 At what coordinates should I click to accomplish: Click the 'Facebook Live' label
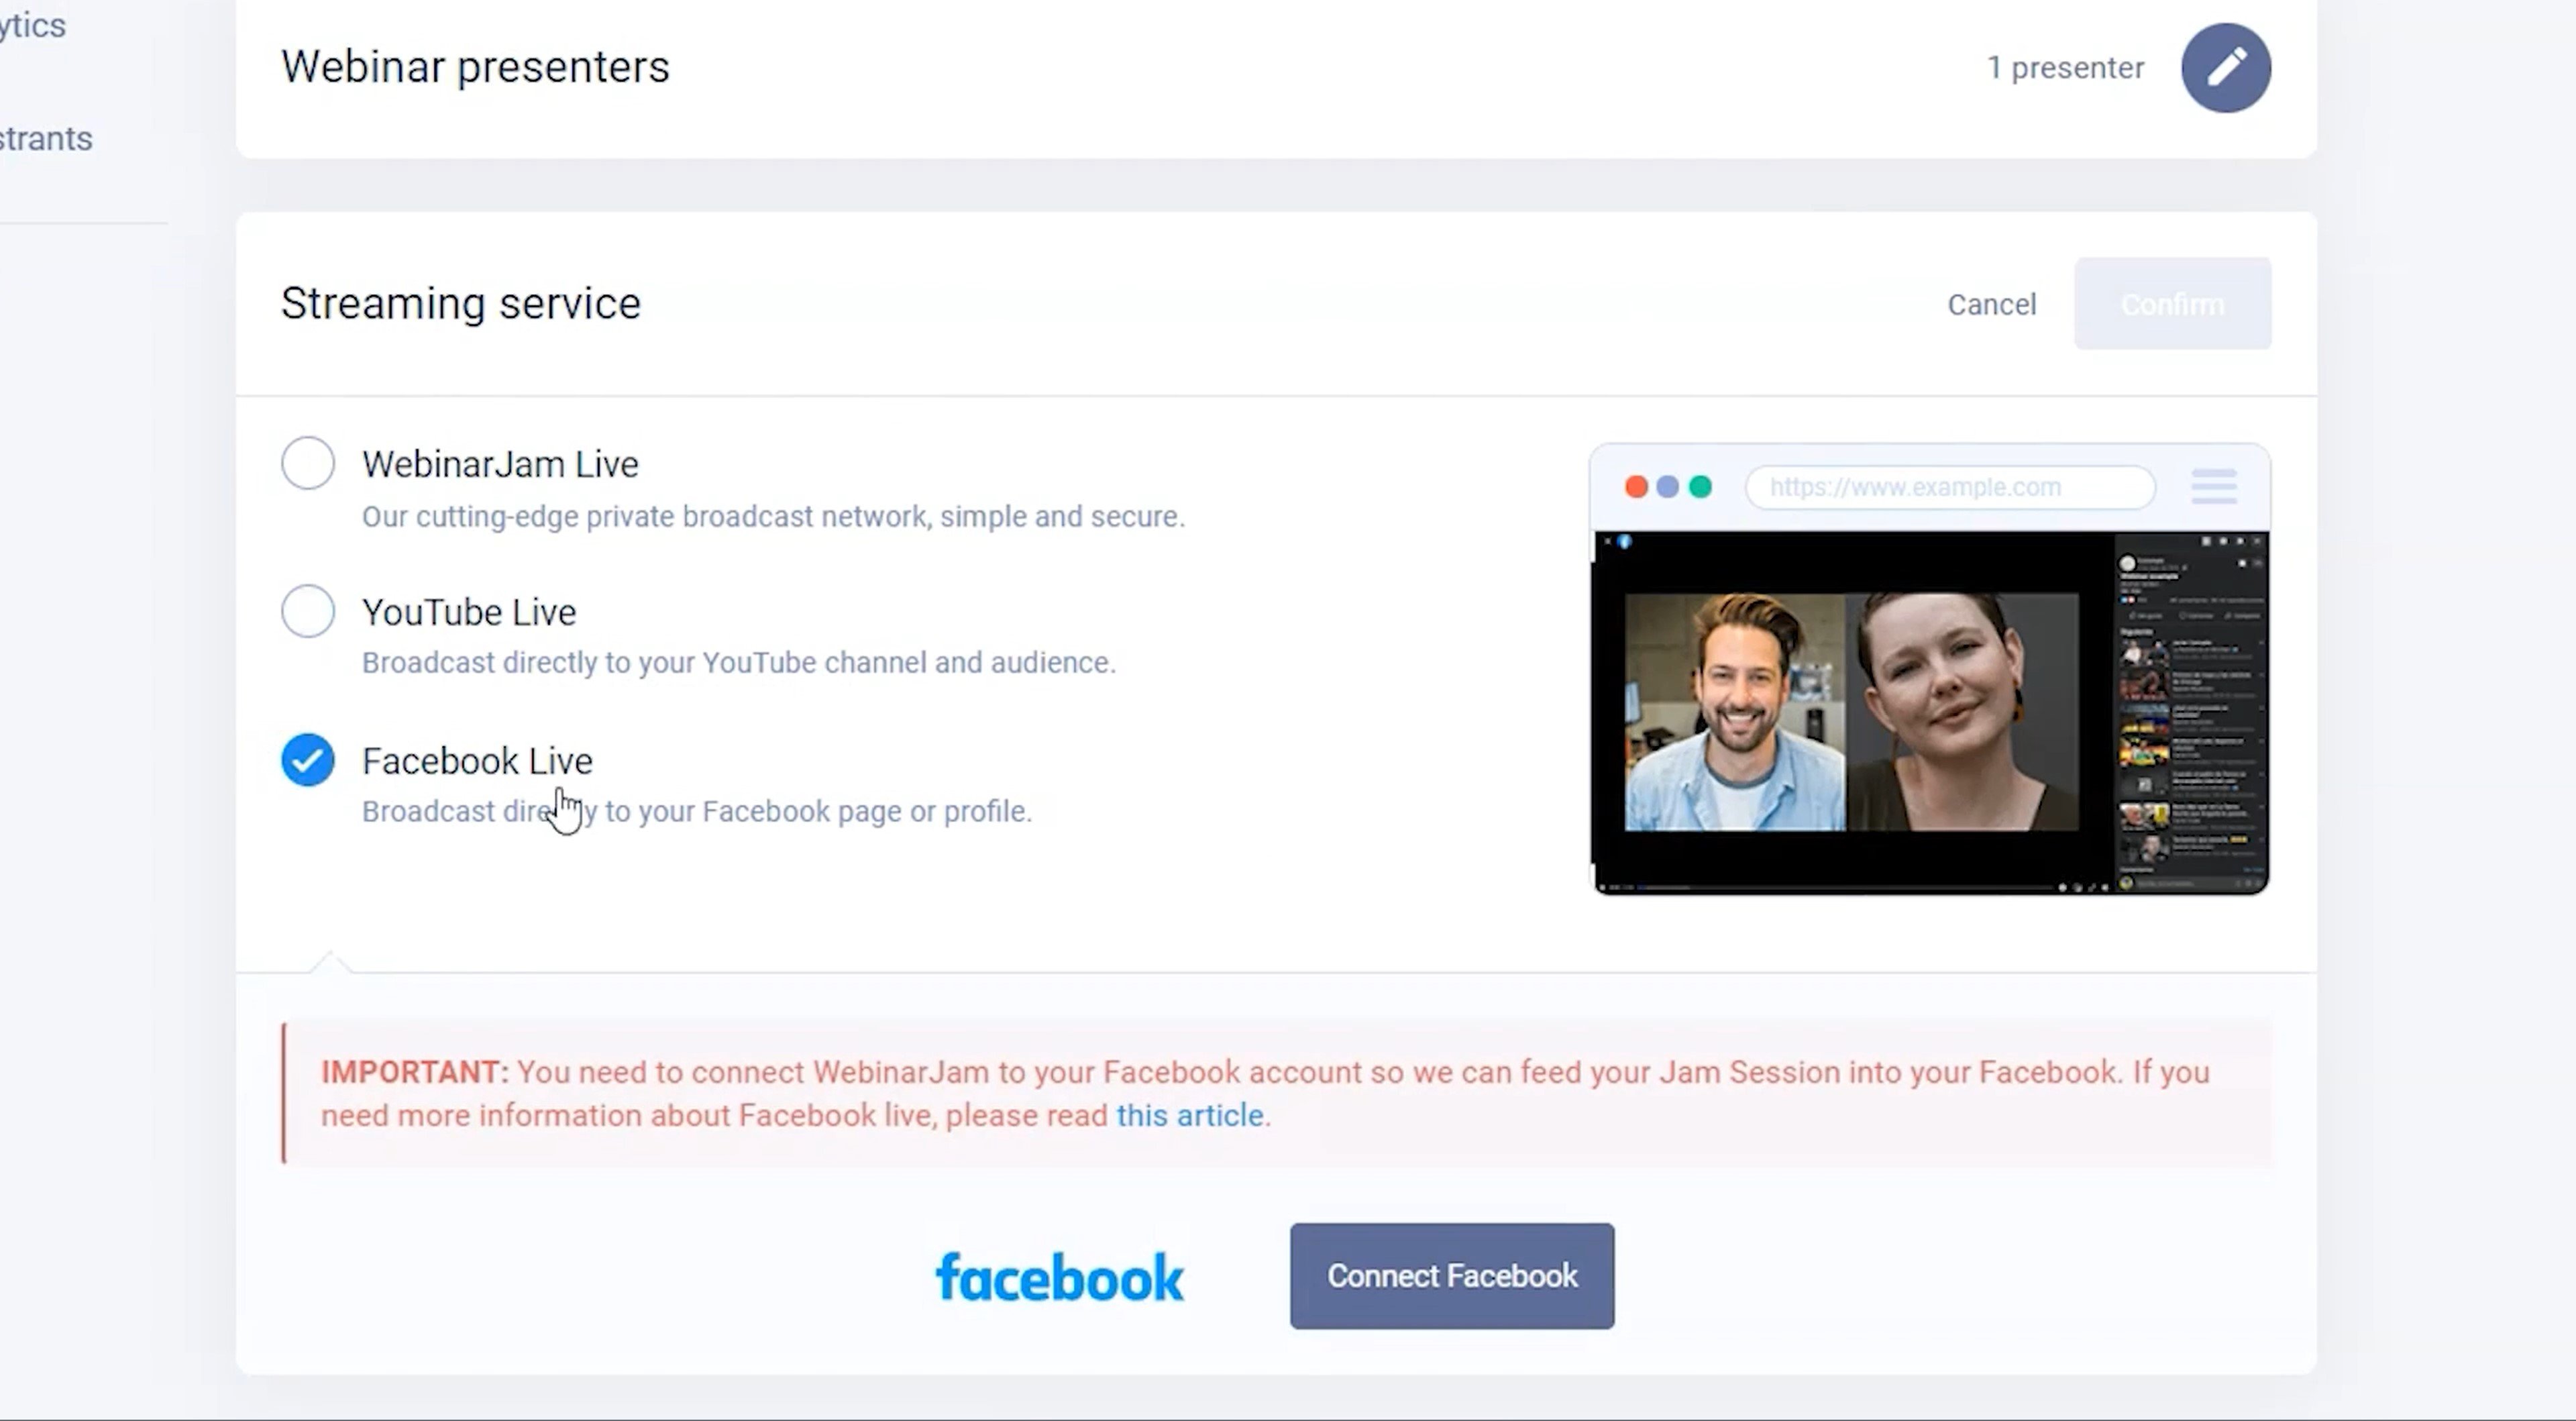point(477,761)
